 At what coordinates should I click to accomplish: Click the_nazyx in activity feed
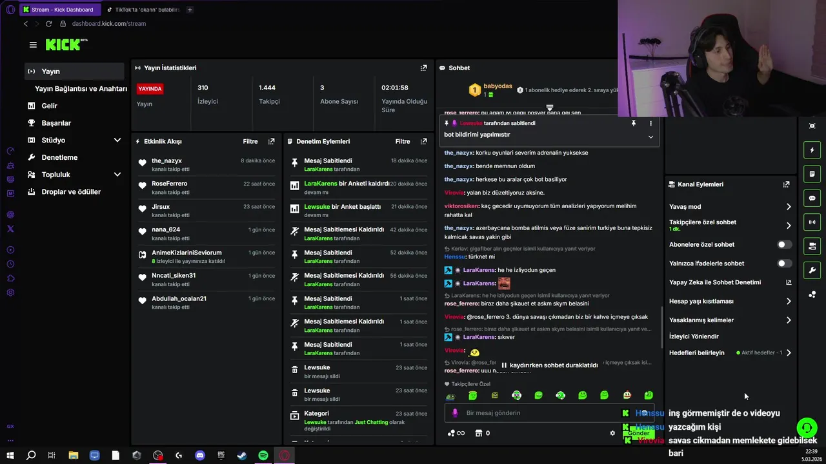point(166,160)
